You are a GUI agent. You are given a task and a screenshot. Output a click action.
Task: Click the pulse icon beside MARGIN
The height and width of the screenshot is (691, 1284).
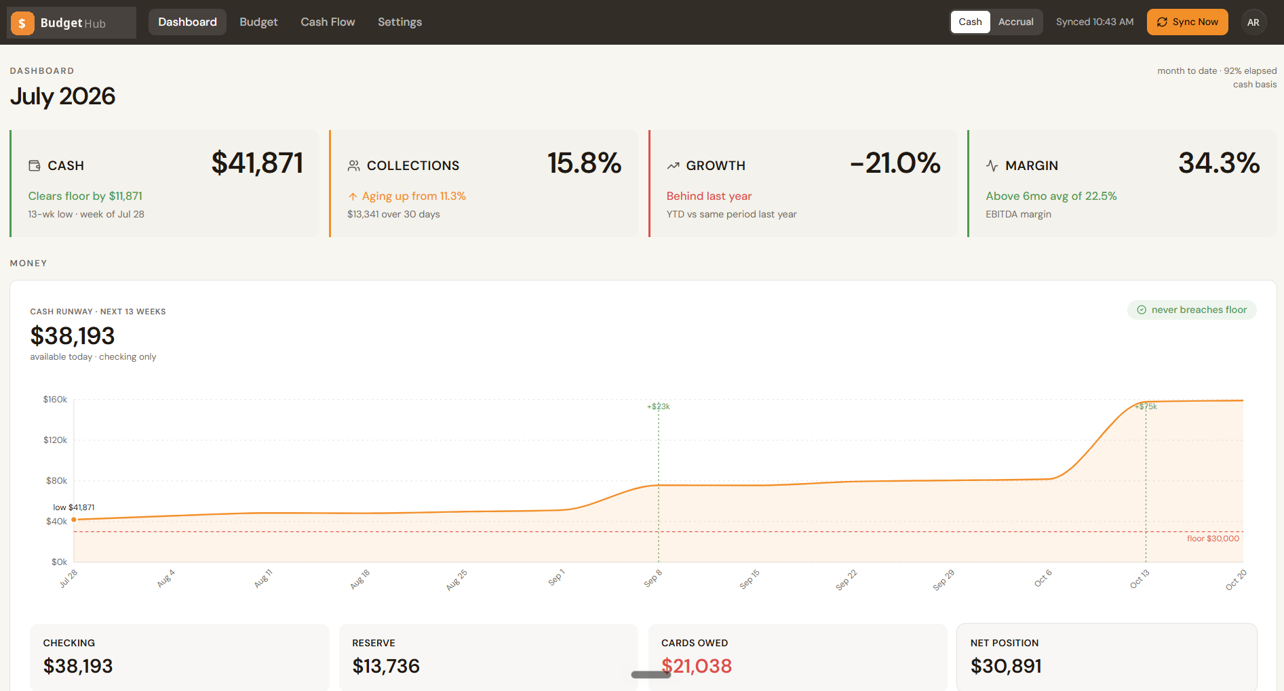click(992, 165)
